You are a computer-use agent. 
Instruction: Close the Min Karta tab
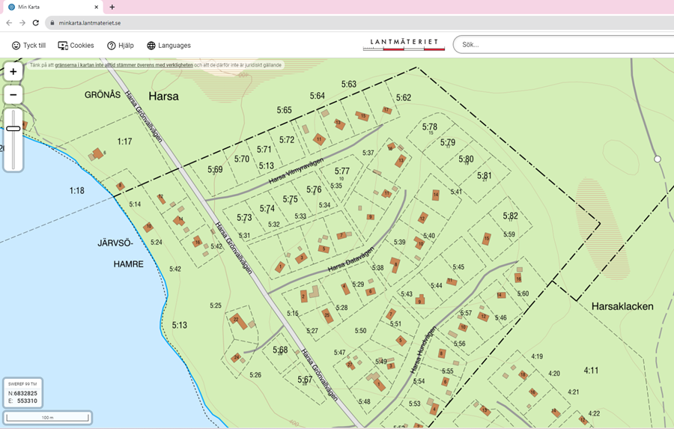tap(97, 7)
